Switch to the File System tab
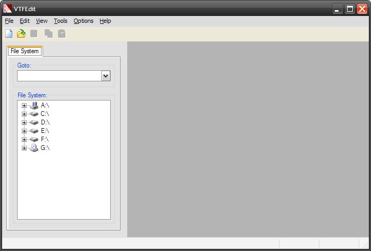This screenshot has height=251, width=371. (x=24, y=51)
